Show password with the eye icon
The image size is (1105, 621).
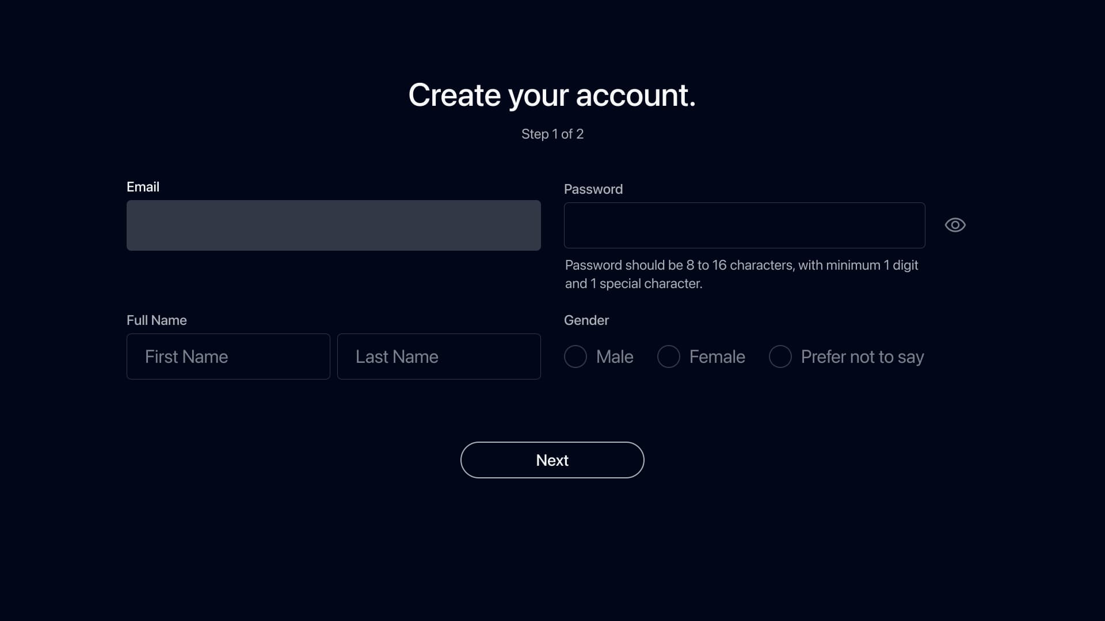tap(955, 225)
